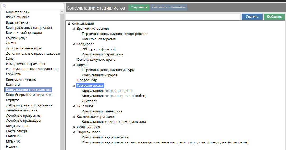Collapse the Врач-психотерапевт tree branch

74,29
